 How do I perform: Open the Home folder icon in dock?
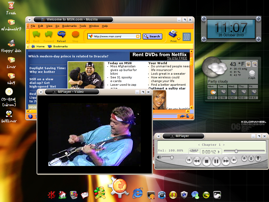(x=63, y=195)
